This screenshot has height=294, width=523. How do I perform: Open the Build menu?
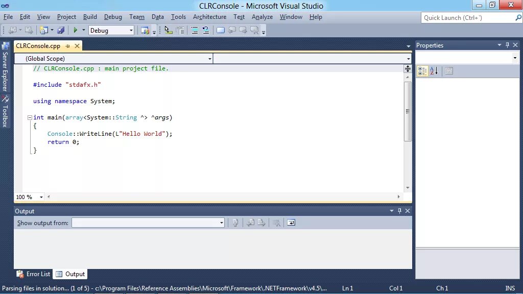click(x=90, y=17)
